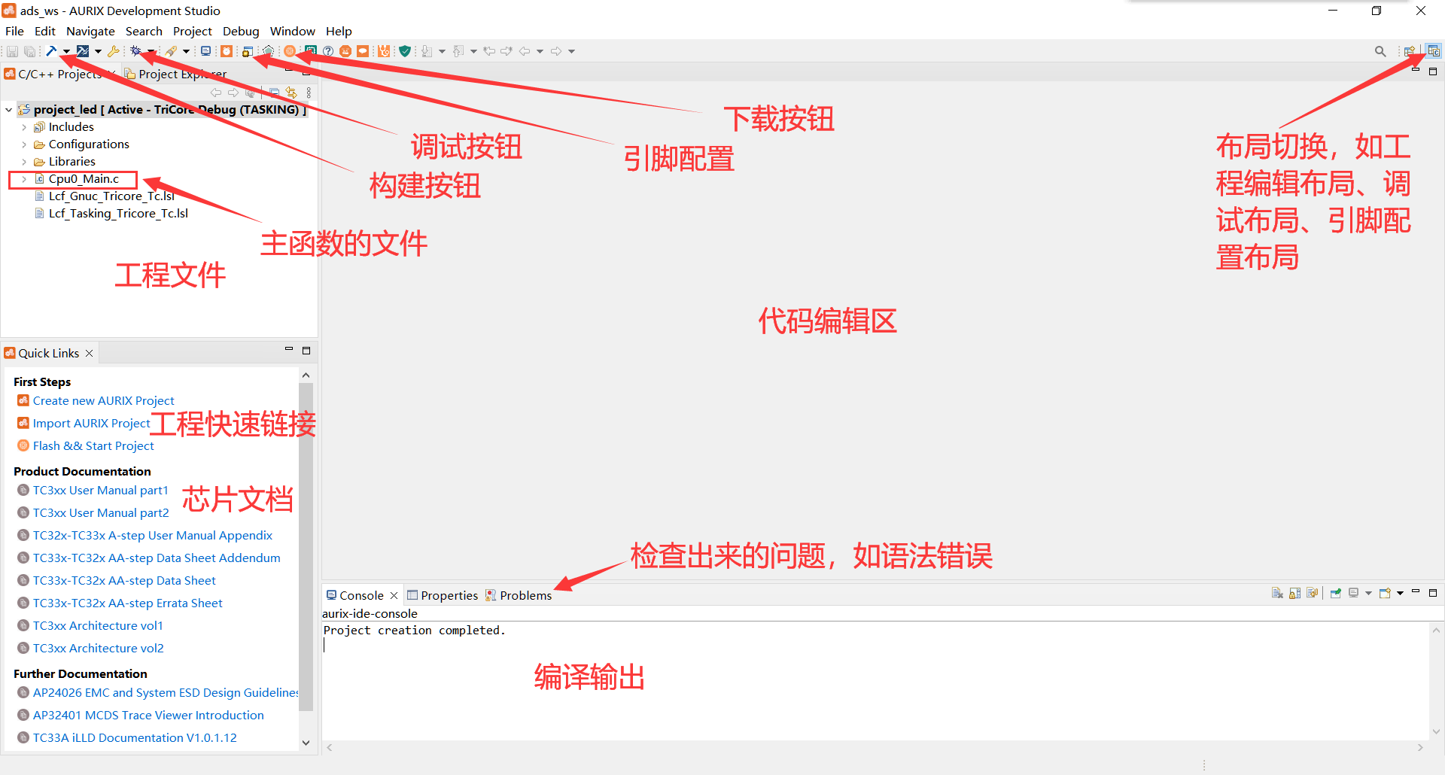This screenshot has height=775, width=1445.
Task: Expand the Libraries folder
Action: [x=24, y=162]
